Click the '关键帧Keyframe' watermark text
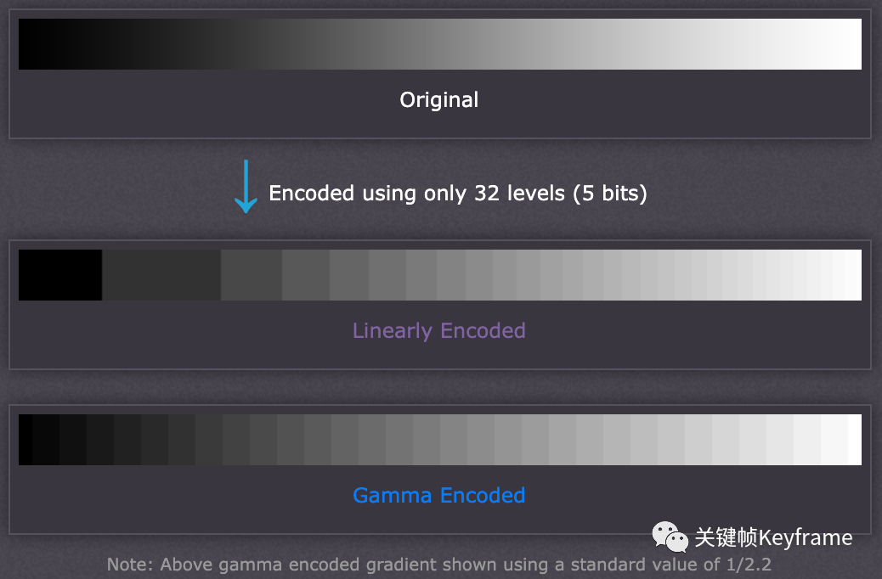Image resolution: width=882 pixels, height=579 pixels. pos(773,537)
